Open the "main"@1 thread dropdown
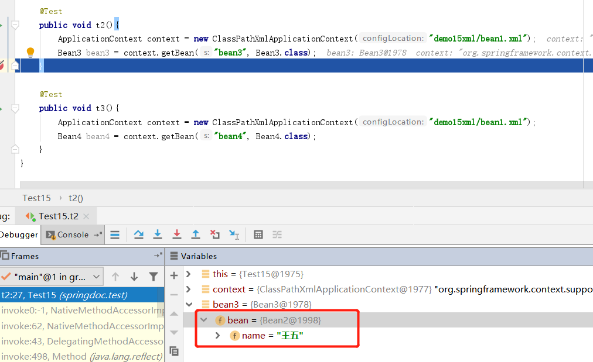Viewport: 593px width, 362px height. click(x=51, y=277)
